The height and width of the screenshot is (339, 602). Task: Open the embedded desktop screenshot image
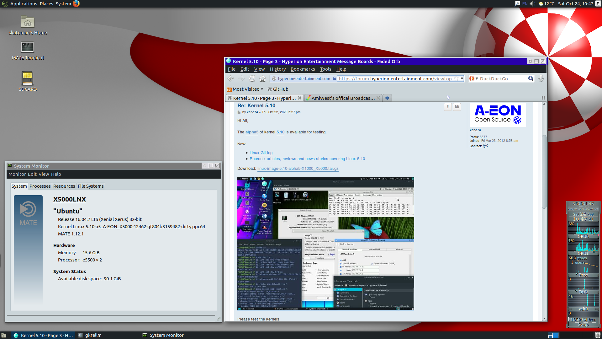325,244
